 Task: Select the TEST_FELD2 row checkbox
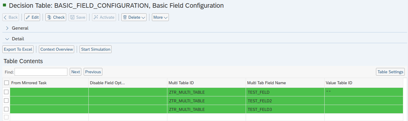pos(6,101)
